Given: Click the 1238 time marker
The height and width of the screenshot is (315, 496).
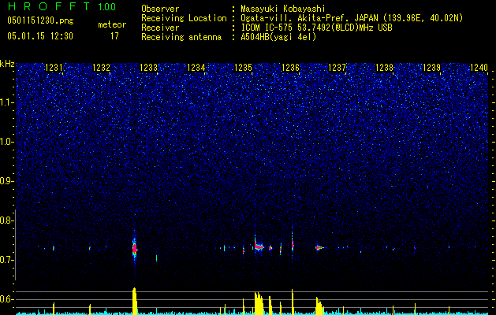Looking at the screenshot, I should click(x=384, y=68).
